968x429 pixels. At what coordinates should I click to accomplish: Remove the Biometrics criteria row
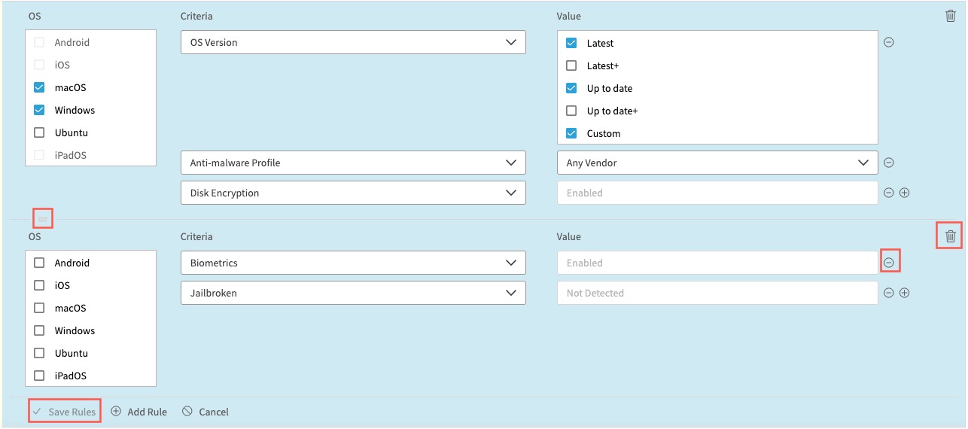(889, 263)
